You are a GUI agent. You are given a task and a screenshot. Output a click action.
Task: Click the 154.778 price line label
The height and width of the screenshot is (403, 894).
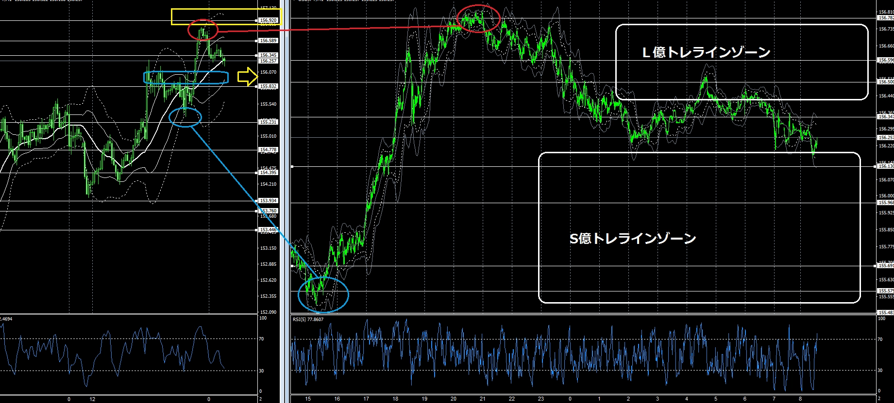(x=269, y=150)
